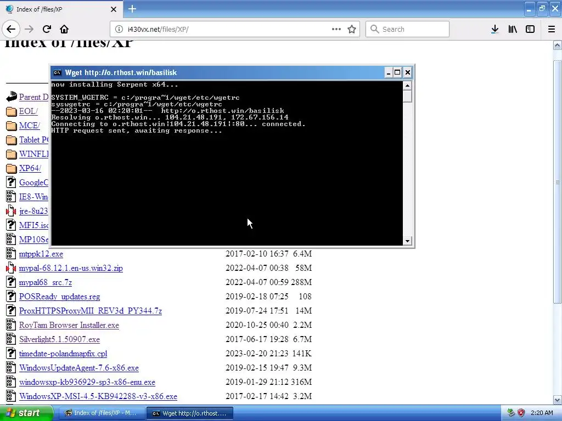Screen dimensions: 562x421
Task: Click the browser page scroll-down arrow
Action: coord(558,400)
